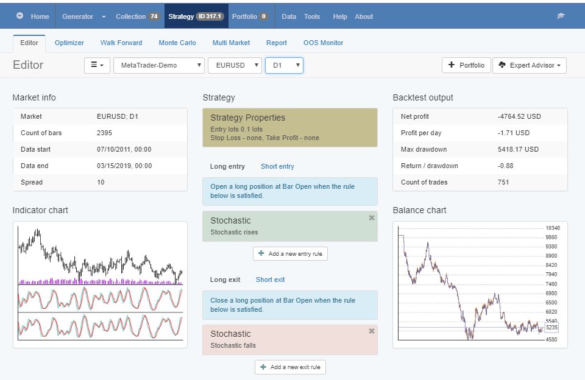
Task: Open the Walk Forward tab
Action: click(121, 43)
